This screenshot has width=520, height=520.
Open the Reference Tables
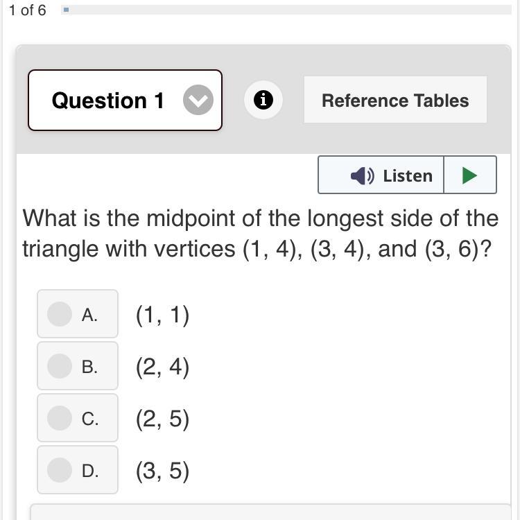click(395, 101)
